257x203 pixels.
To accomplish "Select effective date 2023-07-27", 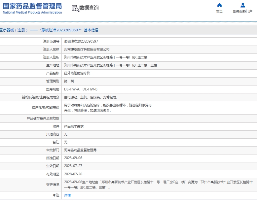I will coord(73,166).
